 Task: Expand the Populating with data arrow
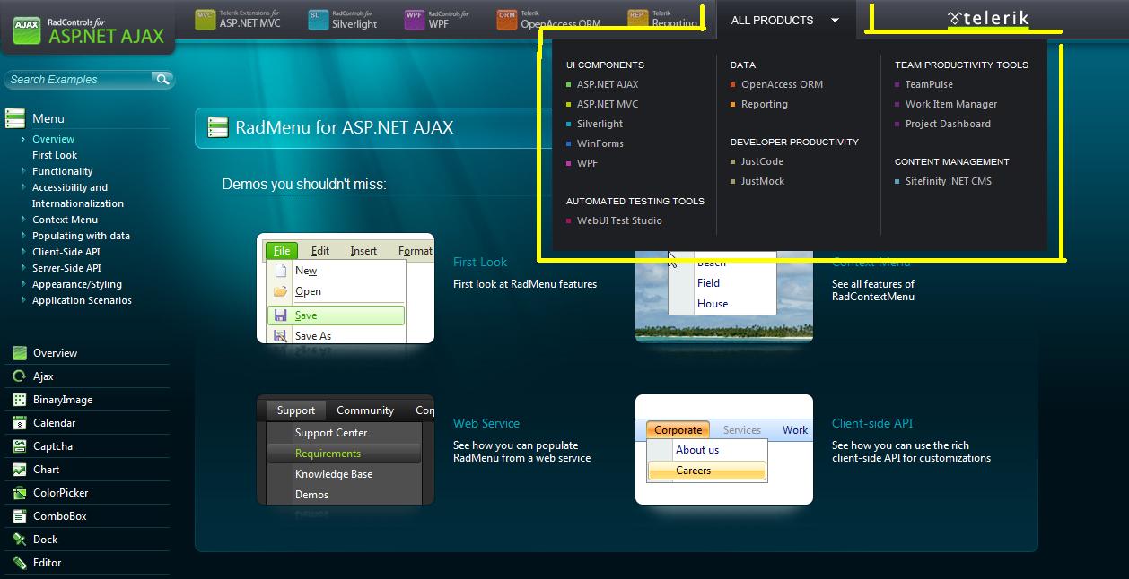(x=23, y=236)
